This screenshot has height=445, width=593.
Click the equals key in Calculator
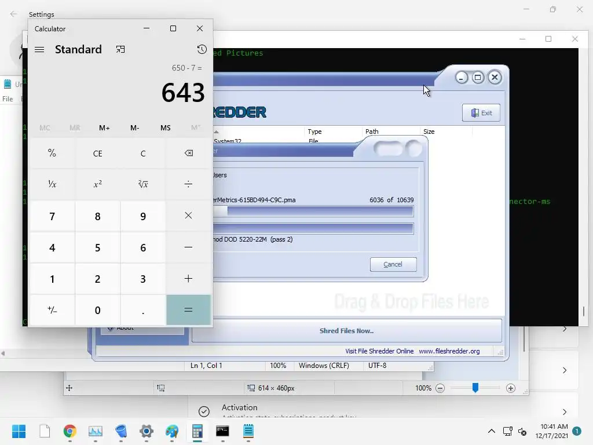[188, 310]
